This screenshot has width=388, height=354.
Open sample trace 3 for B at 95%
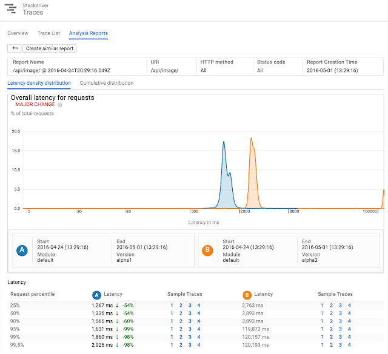(340, 329)
